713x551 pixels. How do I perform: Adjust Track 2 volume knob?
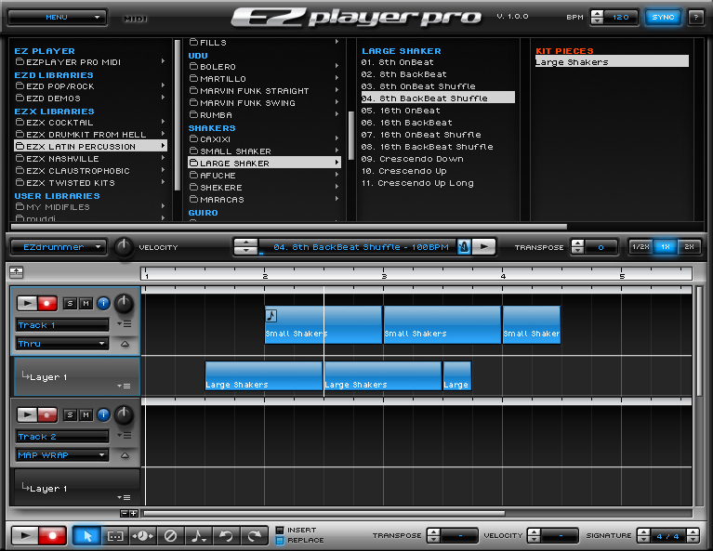point(124,414)
